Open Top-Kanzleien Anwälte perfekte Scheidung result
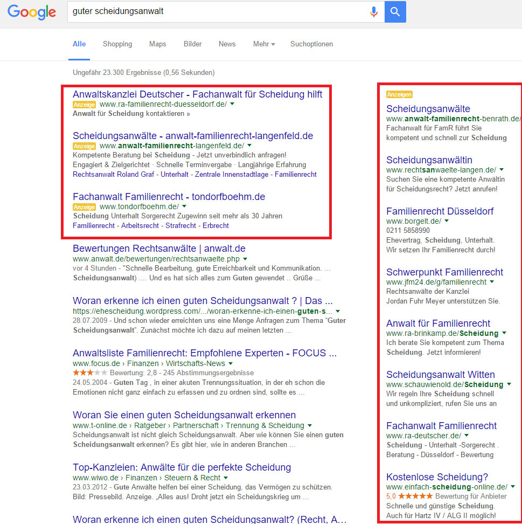Screen dimensions: 522x524 click(x=182, y=467)
